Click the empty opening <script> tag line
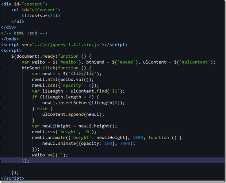Screen dimensions: 226x183 (x=11, y=50)
